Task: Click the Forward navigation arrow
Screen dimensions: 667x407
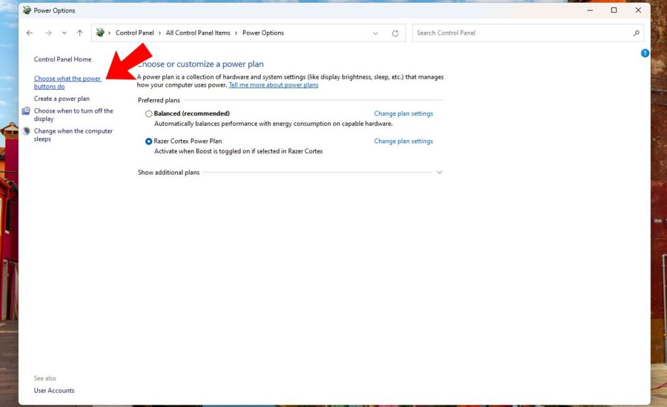Action: coord(48,33)
